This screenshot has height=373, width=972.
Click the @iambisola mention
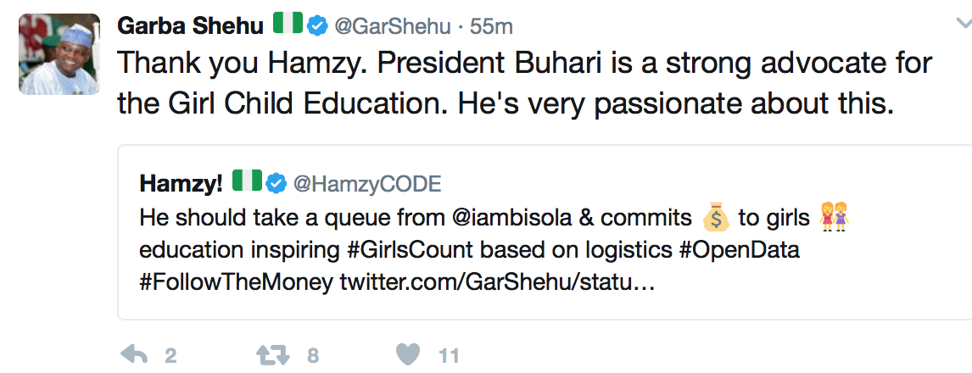[x=517, y=218]
